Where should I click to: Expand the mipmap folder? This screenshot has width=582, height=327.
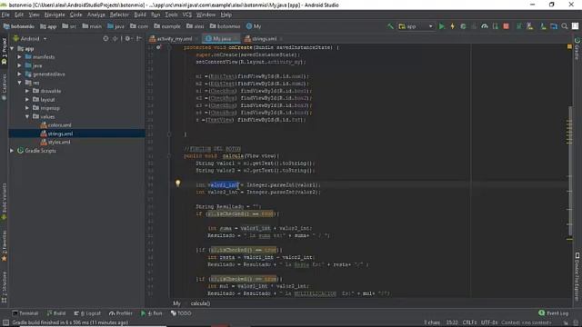[x=27, y=108]
